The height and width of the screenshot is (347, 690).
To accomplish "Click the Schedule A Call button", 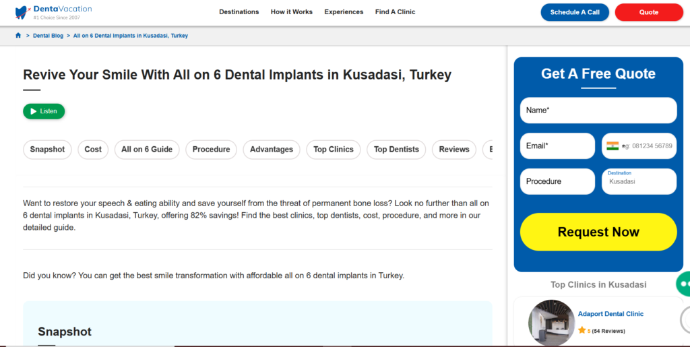I will pyautogui.click(x=574, y=12).
